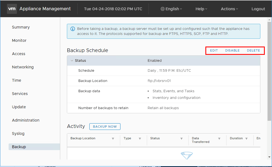The image size is (272, 167).
Task: Open the Actions dropdown menu
Action: [x=229, y=9]
